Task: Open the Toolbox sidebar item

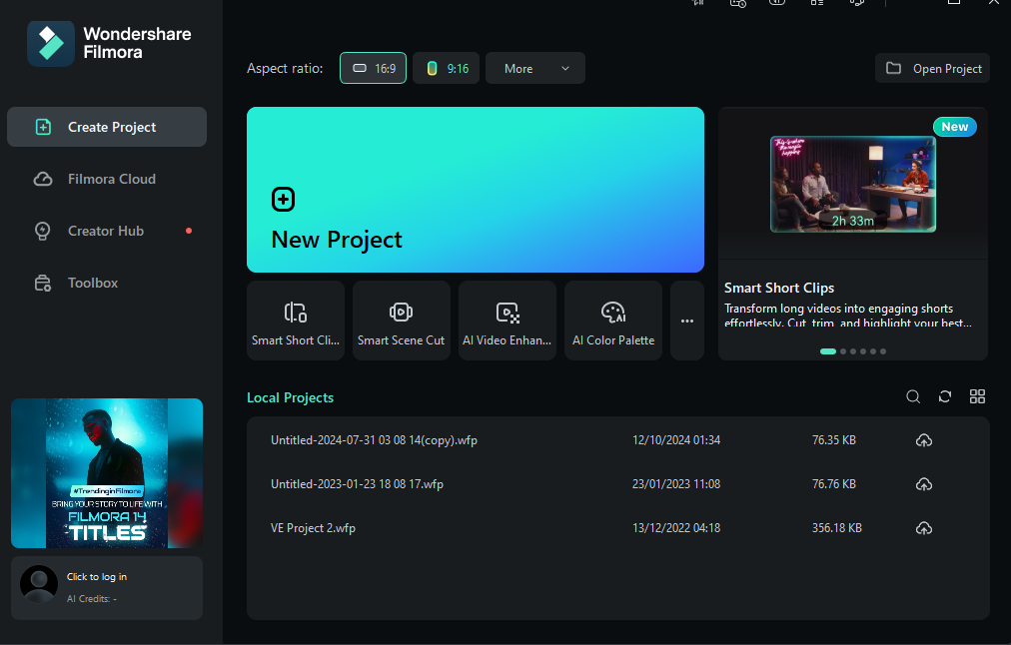Action: tap(107, 283)
